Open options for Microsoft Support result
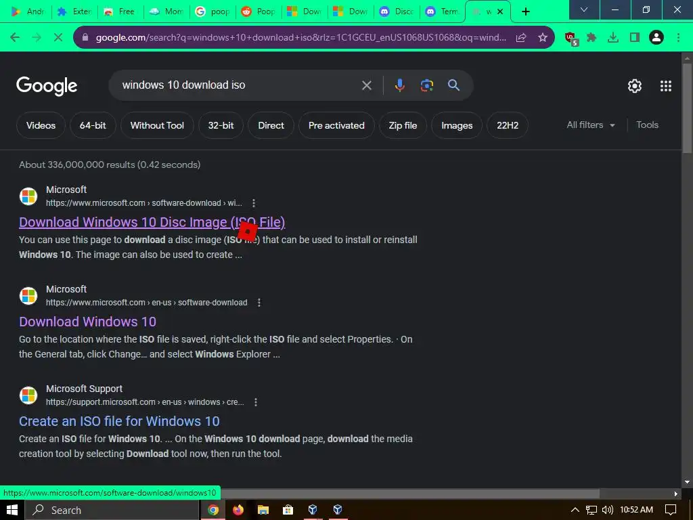This screenshot has height=520, width=693. coord(255,402)
